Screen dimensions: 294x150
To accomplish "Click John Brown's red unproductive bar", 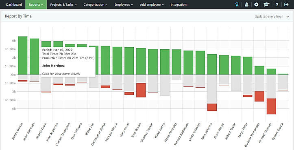I will pyautogui.click(x=141, y=90).
